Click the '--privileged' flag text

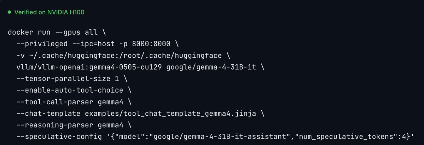tap(42, 44)
